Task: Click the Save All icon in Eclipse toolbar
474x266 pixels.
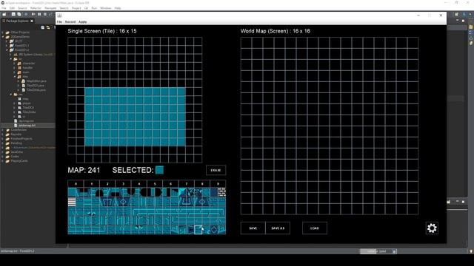Action: pos(19,14)
